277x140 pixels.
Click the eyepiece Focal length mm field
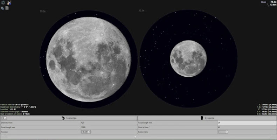click(247, 123)
